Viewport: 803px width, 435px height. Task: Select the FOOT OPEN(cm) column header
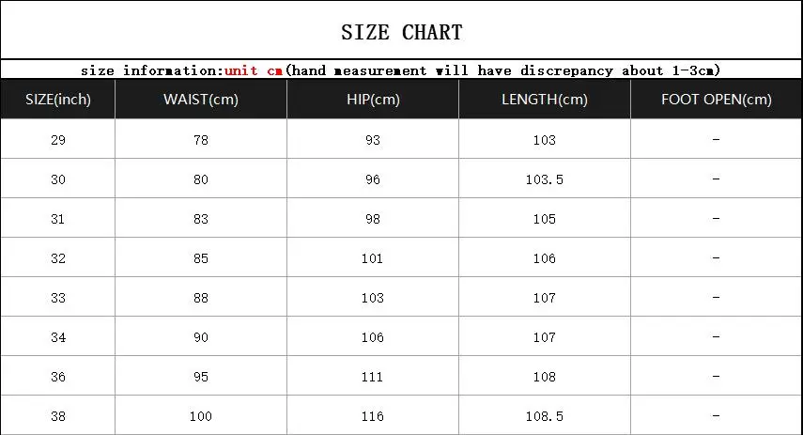coord(716,100)
